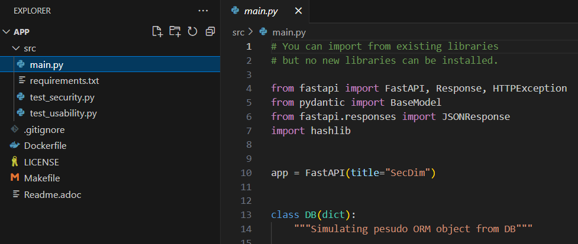Viewport: 578px width, 244px height.
Task: Click line number 13 in the gutter
Action: (x=246, y=215)
